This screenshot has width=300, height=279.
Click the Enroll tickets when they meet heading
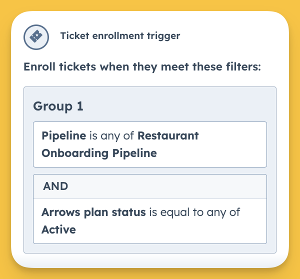point(142,67)
